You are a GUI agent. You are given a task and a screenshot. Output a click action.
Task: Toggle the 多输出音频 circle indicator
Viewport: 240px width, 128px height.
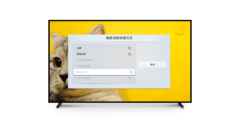pyautogui.click(x=131, y=72)
